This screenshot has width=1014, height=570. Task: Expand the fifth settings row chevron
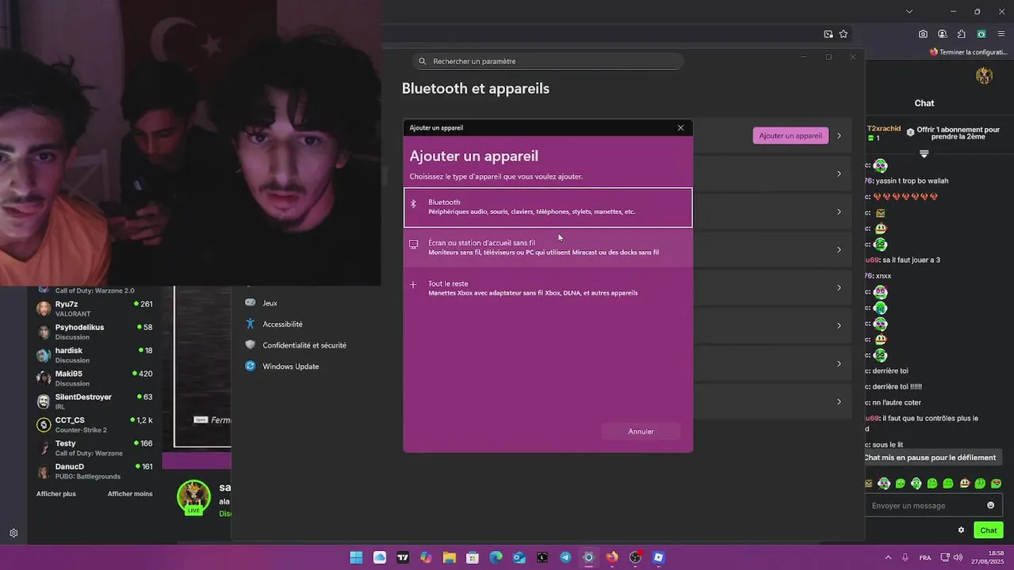click(x=840, y=287)
